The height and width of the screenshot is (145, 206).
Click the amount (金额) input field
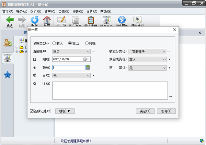(69, 68)
